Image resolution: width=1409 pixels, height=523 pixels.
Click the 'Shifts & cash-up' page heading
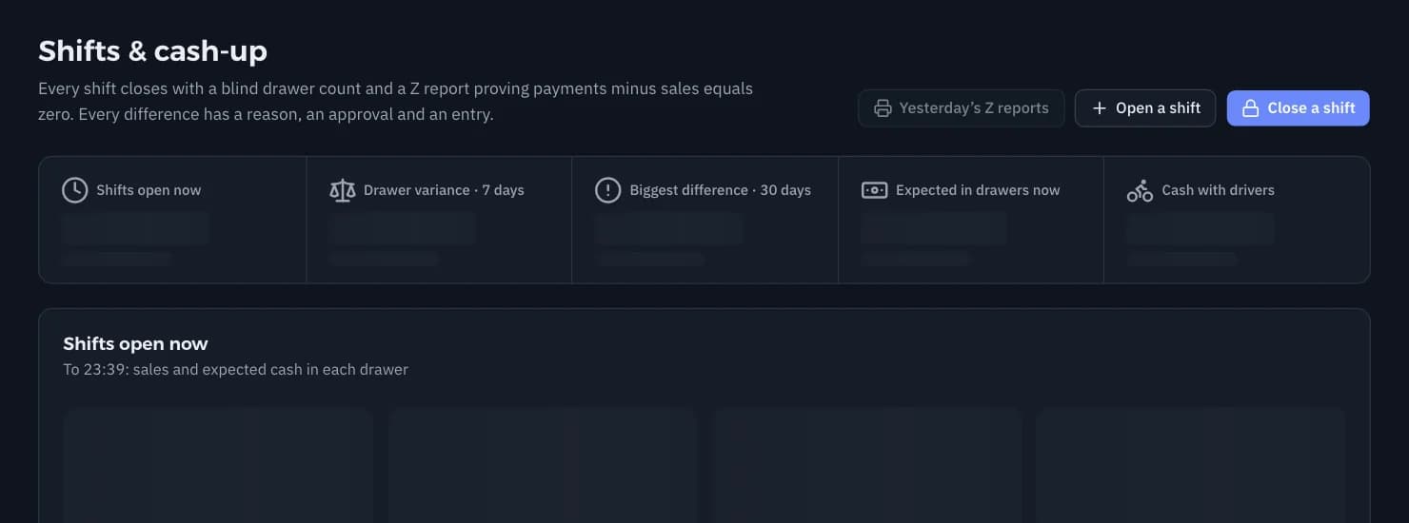152,50
